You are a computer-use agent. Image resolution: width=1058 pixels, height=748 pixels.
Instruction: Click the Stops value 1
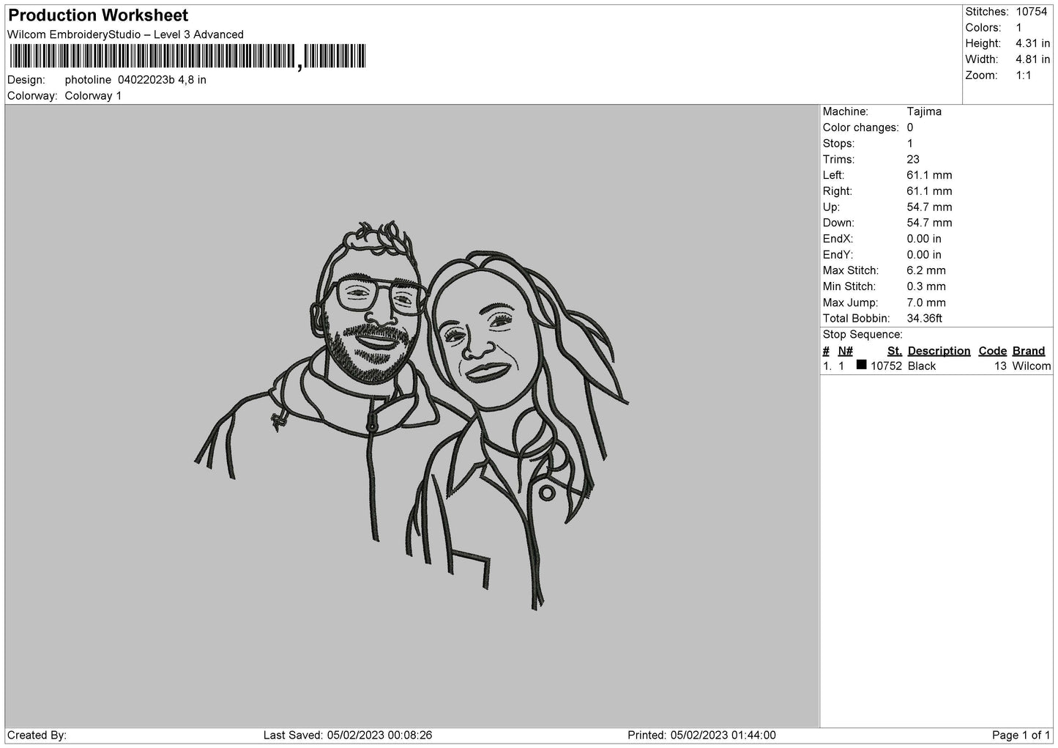pyautogui.click(x=910, y=144)
